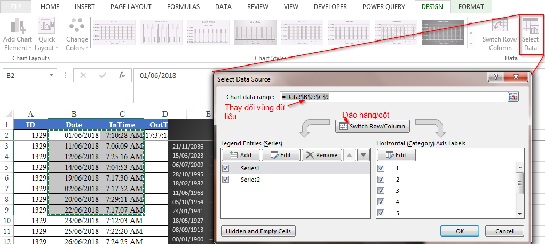Viewport: 545px width, 244px height.
Task: Uncheck axis label 3 checkbox
Action: (x=381, y=191)
